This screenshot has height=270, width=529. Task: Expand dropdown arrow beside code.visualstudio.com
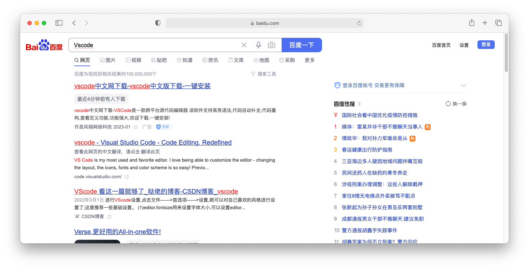pyautogui.click(x=127, y=177)
